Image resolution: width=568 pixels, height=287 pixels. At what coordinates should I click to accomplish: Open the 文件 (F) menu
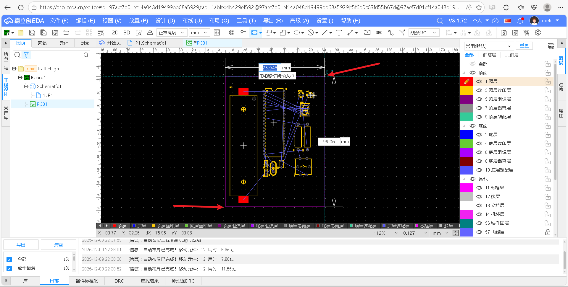coord(59,21)
